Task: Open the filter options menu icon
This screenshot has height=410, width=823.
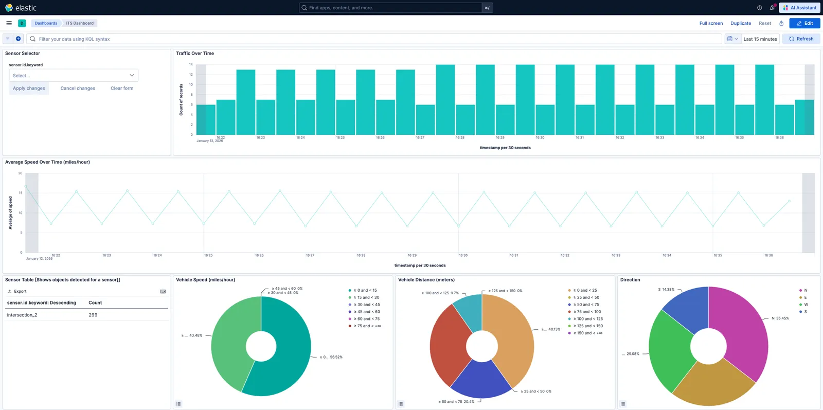Action: 8,39
